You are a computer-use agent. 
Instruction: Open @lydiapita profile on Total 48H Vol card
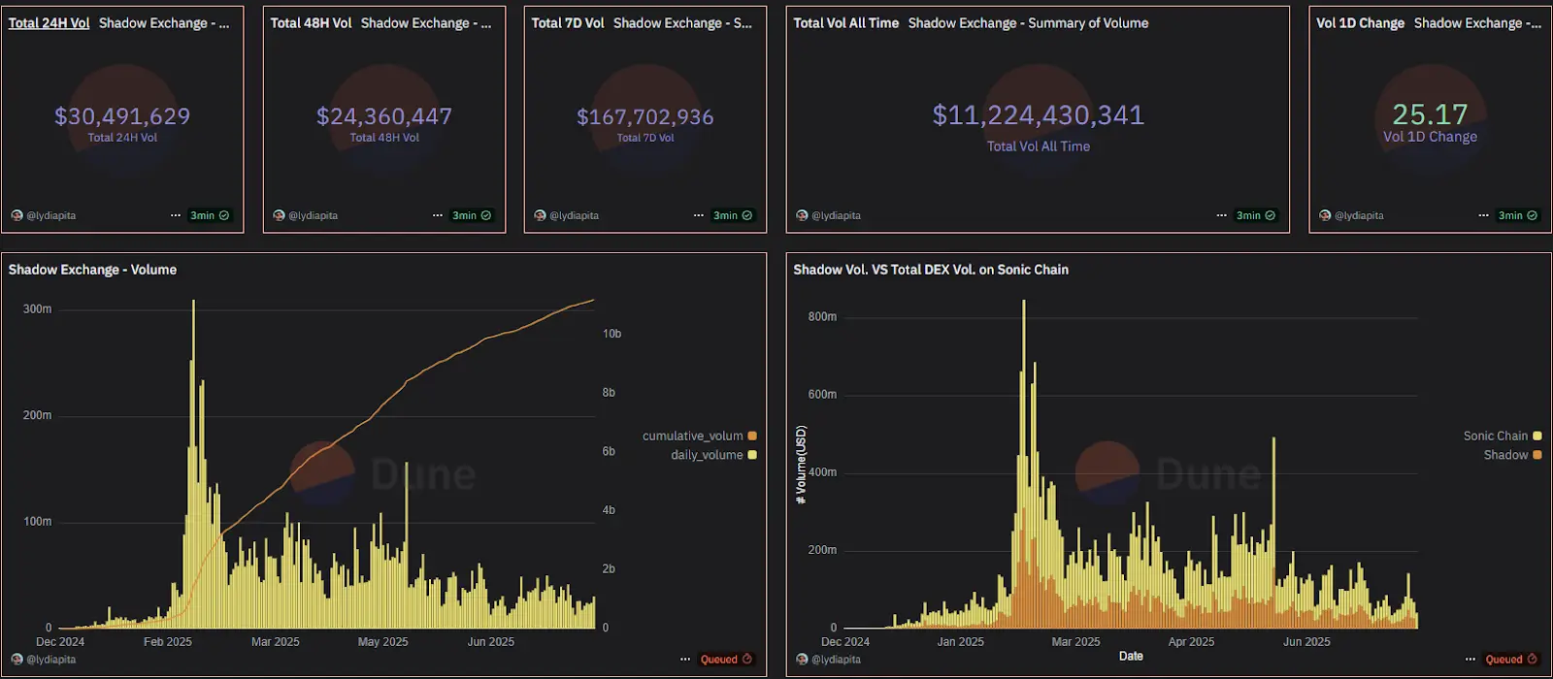pos(313,215)
